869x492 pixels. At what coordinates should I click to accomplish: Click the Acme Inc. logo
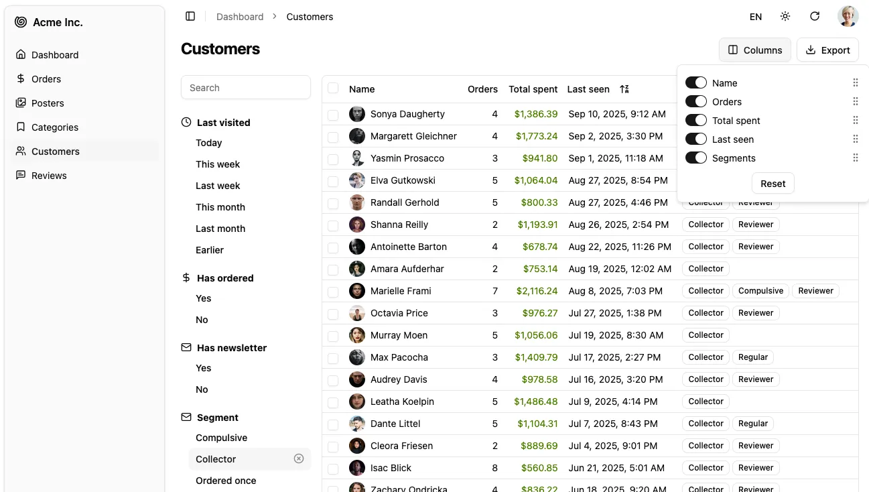21,22
